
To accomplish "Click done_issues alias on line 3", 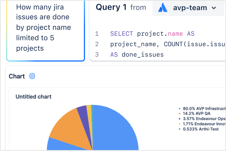I will (143, 55).
